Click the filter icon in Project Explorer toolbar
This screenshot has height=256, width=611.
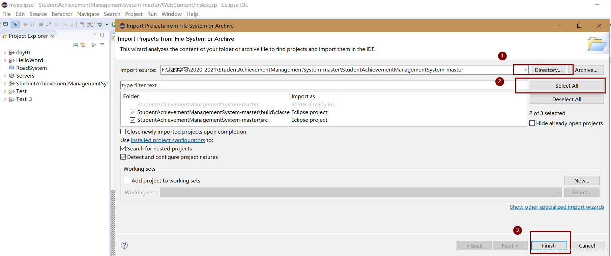[93, 45]
